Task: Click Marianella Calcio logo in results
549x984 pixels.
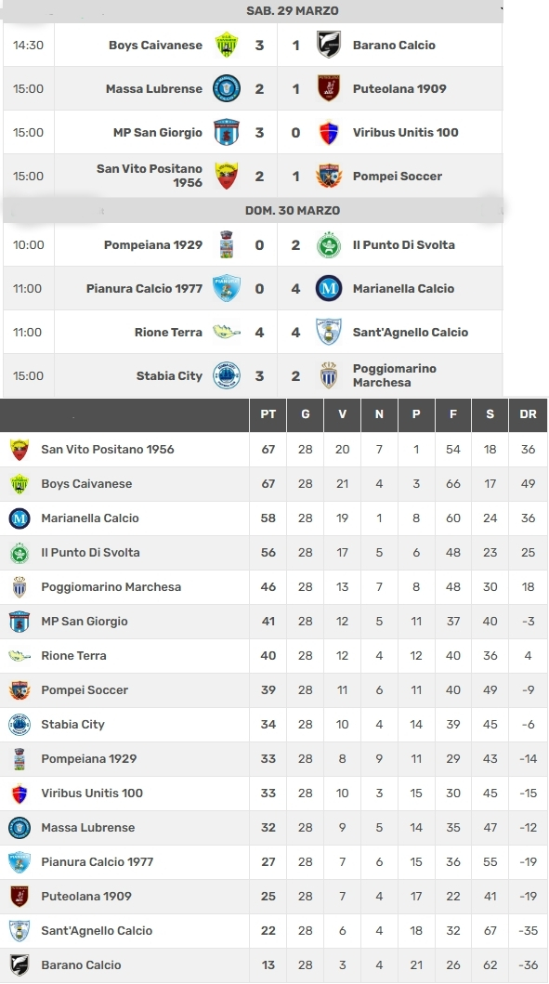Action: [329, 289]
